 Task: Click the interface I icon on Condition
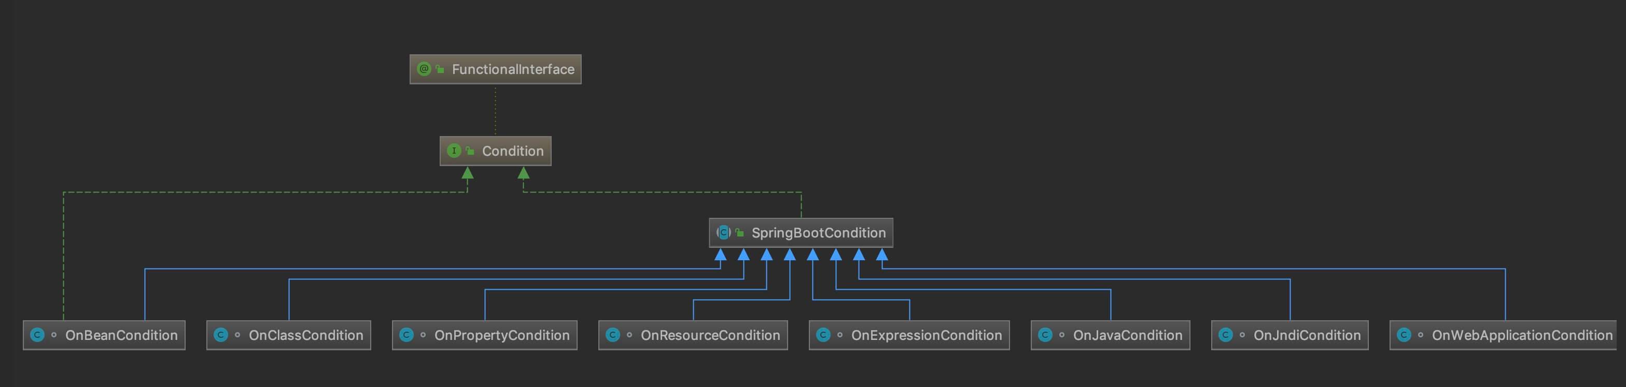tap(454, 151)
